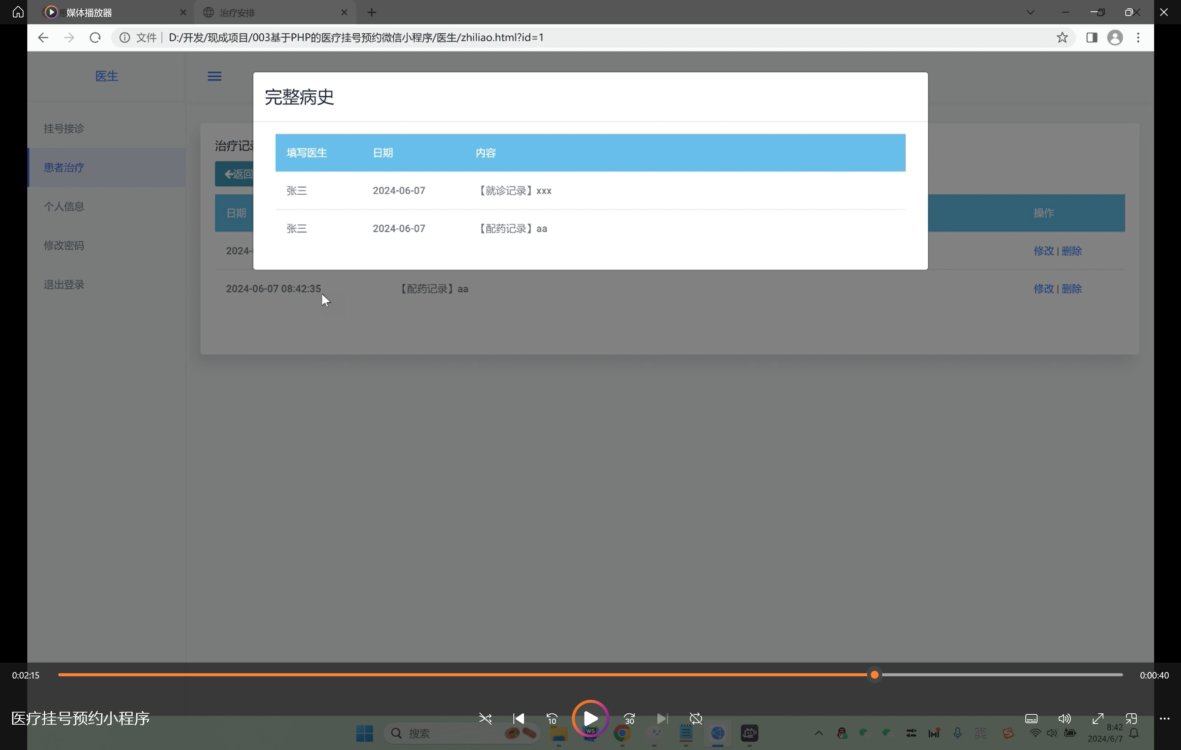The width and height of the screenshot is (1181, 750).
Task: Reload the page with the refresh icon
Action: point(95,38)
